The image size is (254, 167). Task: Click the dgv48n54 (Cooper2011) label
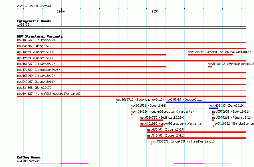(x=35, y=52)
